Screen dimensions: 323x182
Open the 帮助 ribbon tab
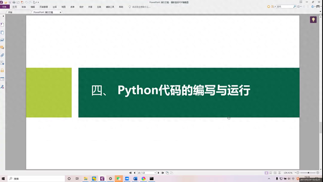tap(121, 7)
